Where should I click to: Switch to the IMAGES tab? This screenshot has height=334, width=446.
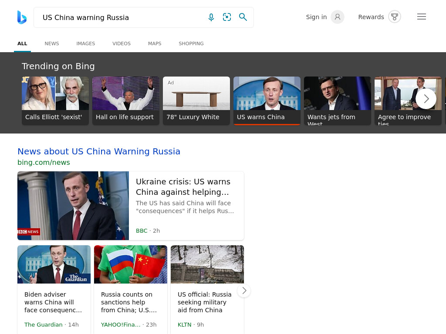pos(86,43)
